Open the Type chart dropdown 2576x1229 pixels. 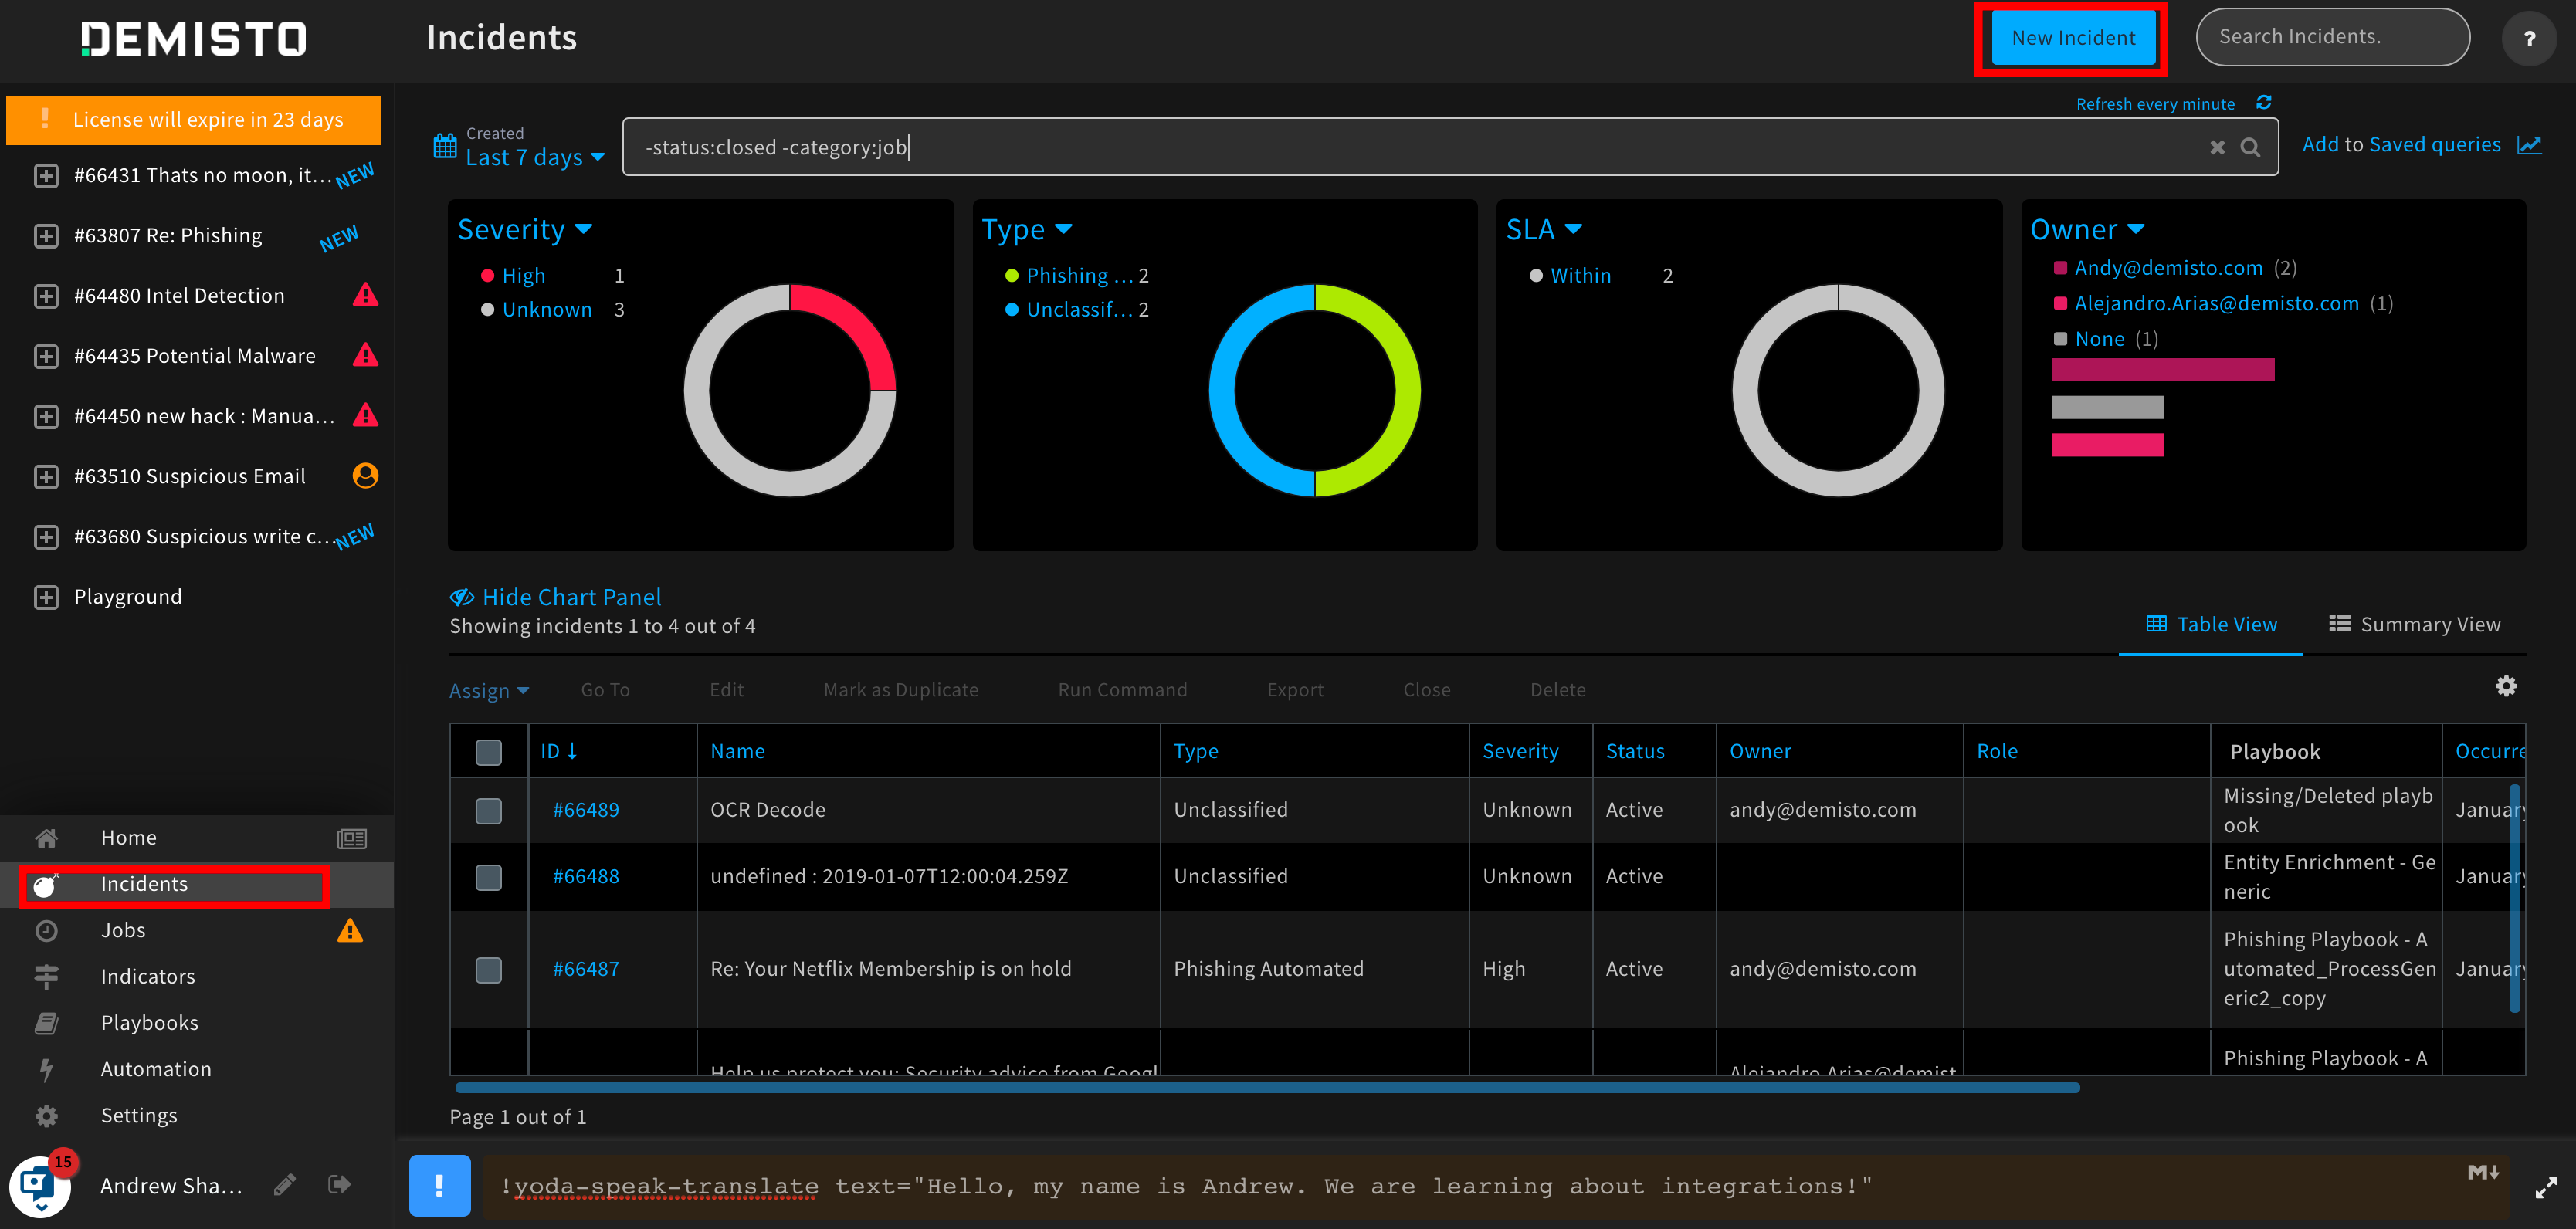click(x=1026, y=230)
